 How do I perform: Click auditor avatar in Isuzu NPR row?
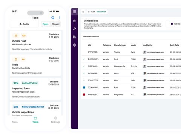tap(145, 73)
